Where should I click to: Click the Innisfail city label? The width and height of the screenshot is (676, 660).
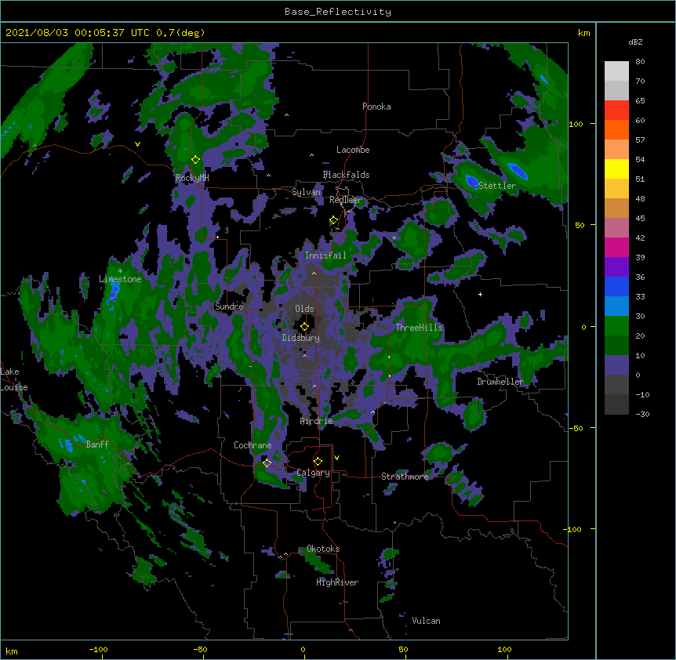tap(325, 256)
